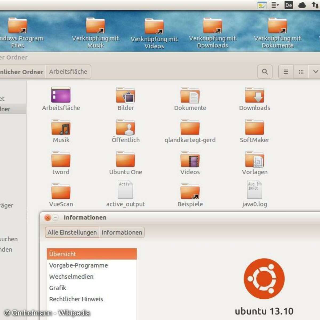Select Vorgabe-Programme in settings list
The image size is (320, 320).
coord(78,265)
